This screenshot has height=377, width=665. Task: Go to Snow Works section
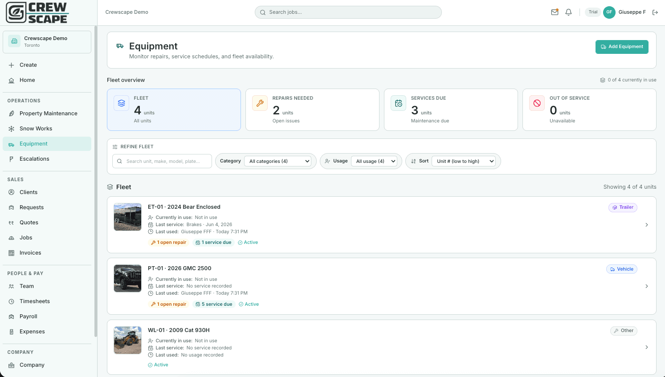(x=47, y=129)
